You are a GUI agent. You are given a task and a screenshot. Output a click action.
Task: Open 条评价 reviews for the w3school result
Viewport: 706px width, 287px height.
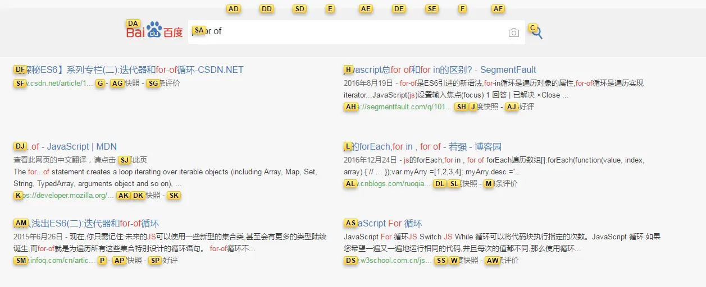(502, 261)
